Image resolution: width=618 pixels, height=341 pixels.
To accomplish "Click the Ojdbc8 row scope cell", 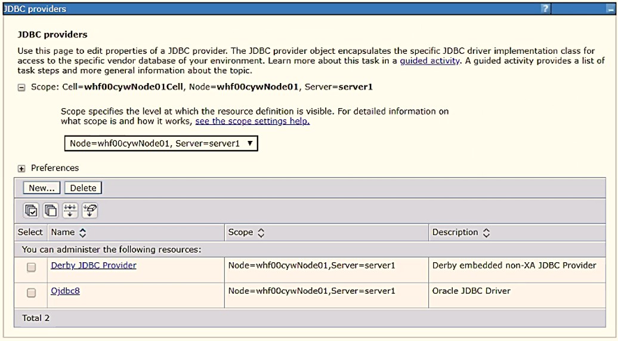I will (311, 291).
